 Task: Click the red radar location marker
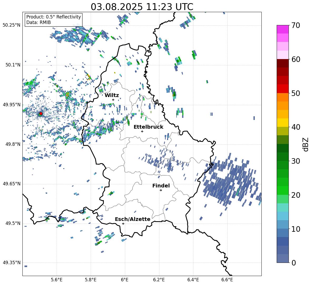coord(41,113)
